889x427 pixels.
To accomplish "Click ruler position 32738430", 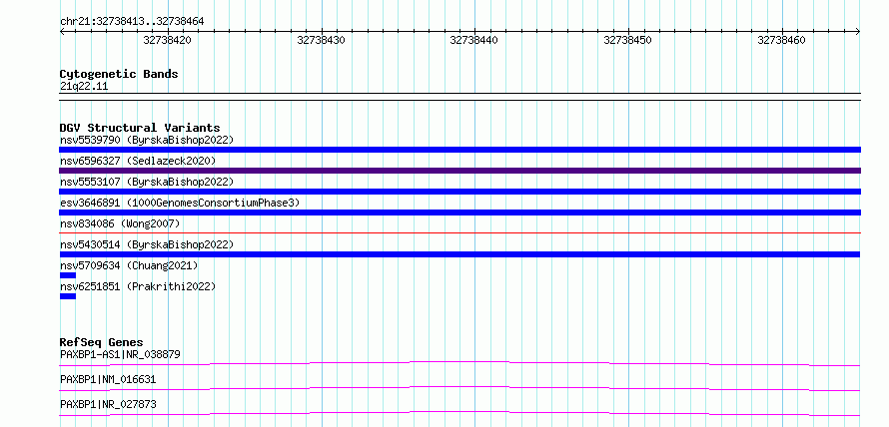I will tap(321, 40).
